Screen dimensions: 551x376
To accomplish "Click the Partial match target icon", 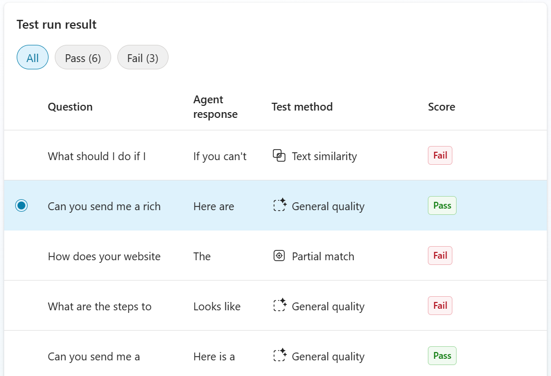I will click(x=279, y=256).
